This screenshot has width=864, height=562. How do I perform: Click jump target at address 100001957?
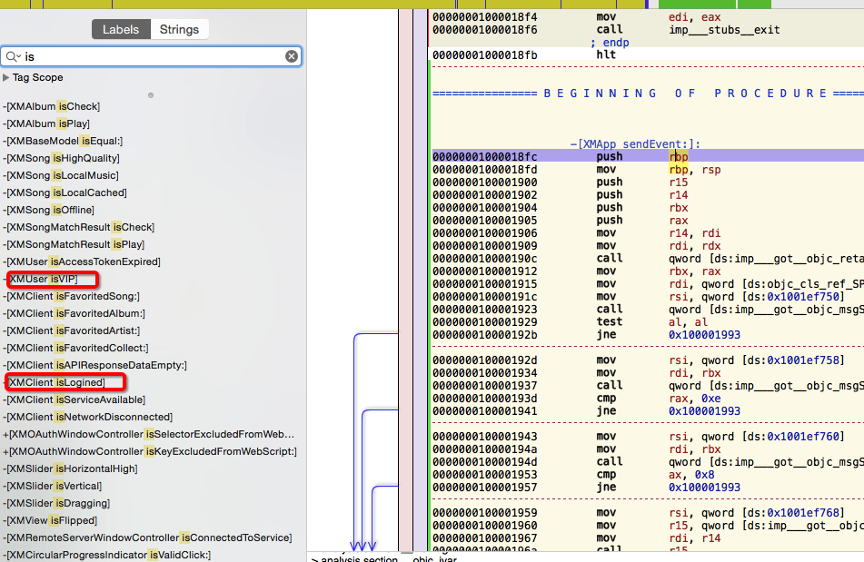coord(704,488)
